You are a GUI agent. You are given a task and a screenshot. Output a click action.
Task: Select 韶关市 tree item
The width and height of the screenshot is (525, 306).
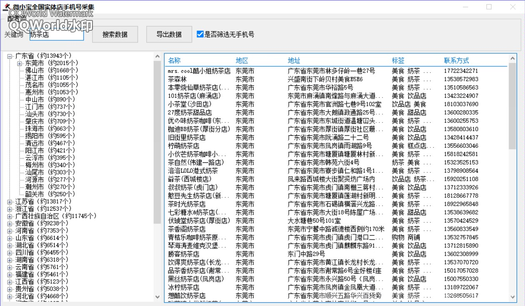[50, 194]
